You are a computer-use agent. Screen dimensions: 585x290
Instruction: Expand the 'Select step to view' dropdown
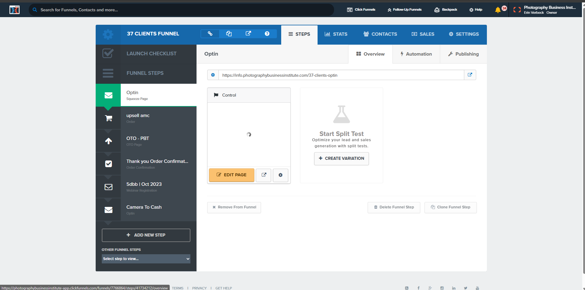pyautogui.click(x=146, y=259)
